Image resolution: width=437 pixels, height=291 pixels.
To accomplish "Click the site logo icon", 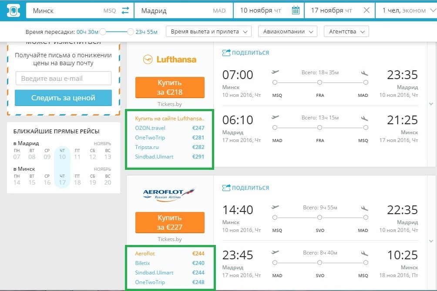I will click(x=13, y=10).
